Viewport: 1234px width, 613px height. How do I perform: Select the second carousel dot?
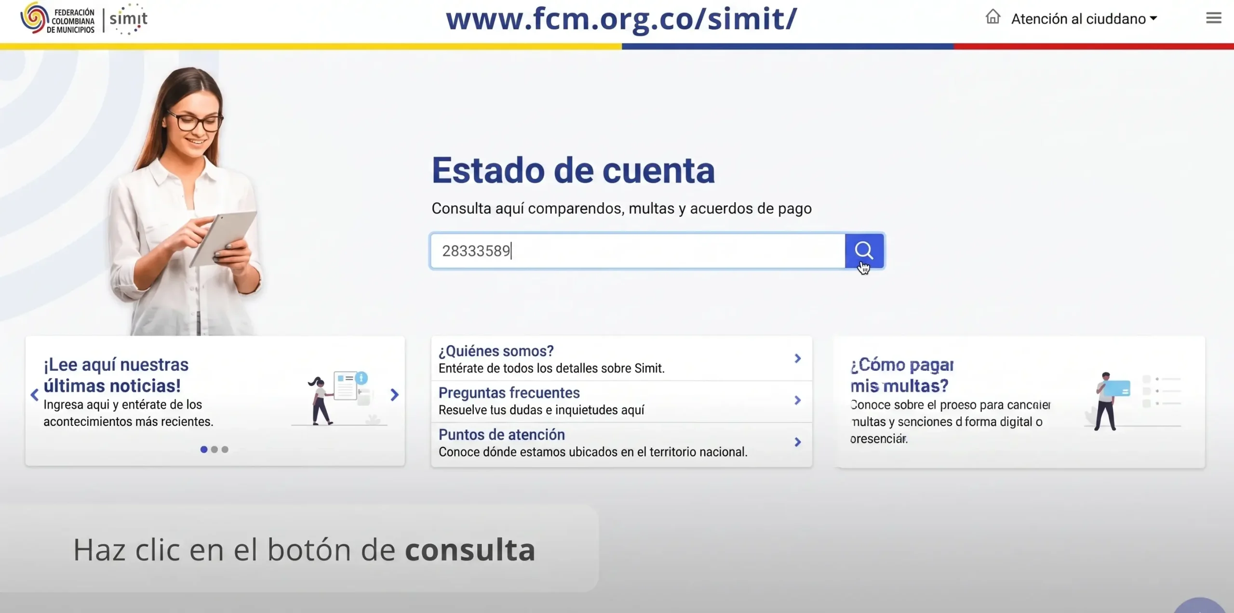(215, 449)
